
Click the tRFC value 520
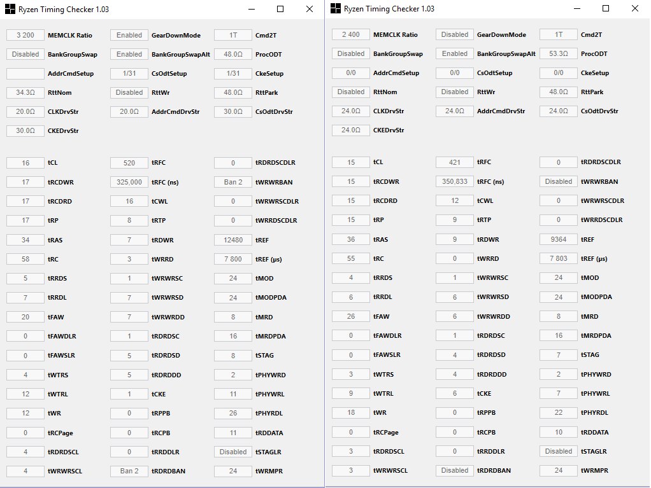[129, 163]
